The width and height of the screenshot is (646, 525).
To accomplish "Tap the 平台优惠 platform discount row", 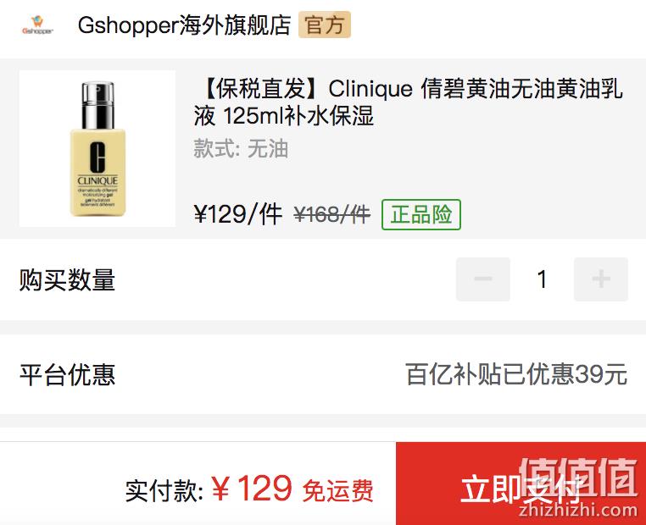I will click(x=323, y=374).
